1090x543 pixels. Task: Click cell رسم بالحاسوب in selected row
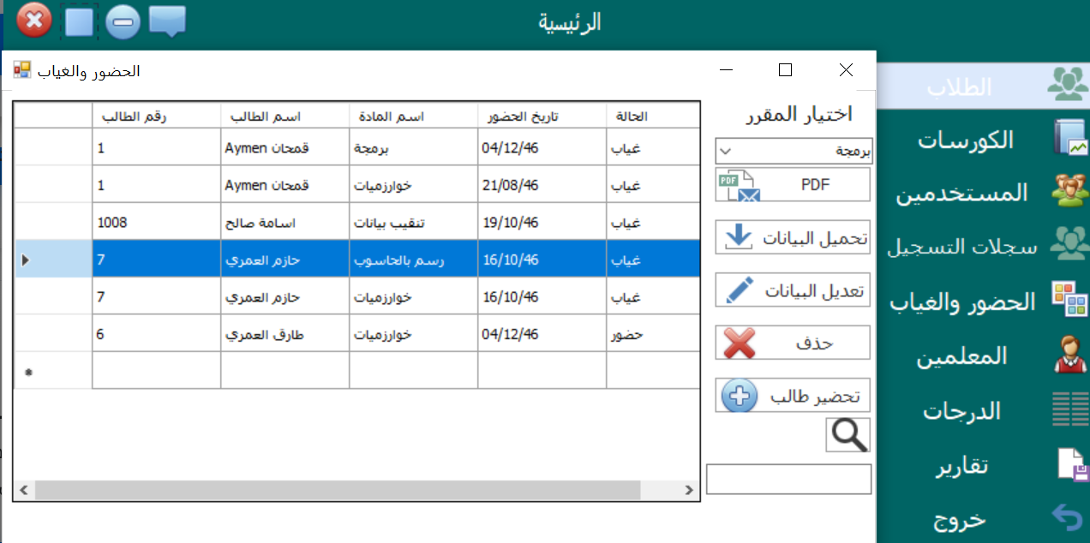point(413,259)
